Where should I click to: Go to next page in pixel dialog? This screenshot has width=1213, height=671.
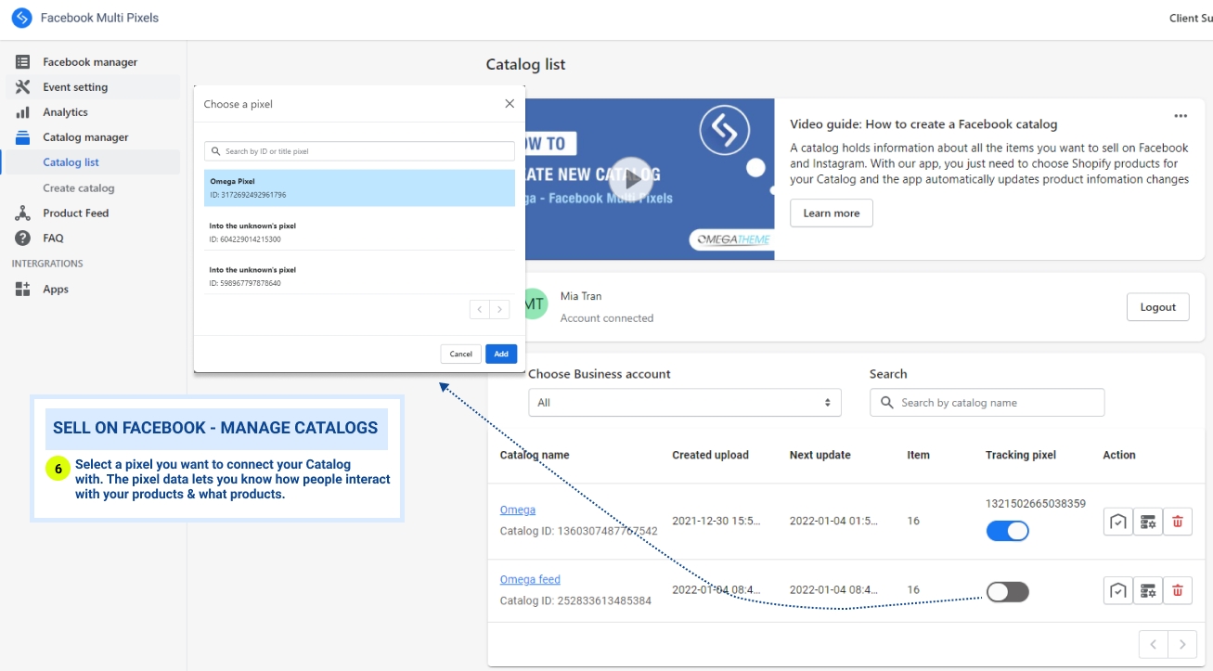click(x=500, y=309)
